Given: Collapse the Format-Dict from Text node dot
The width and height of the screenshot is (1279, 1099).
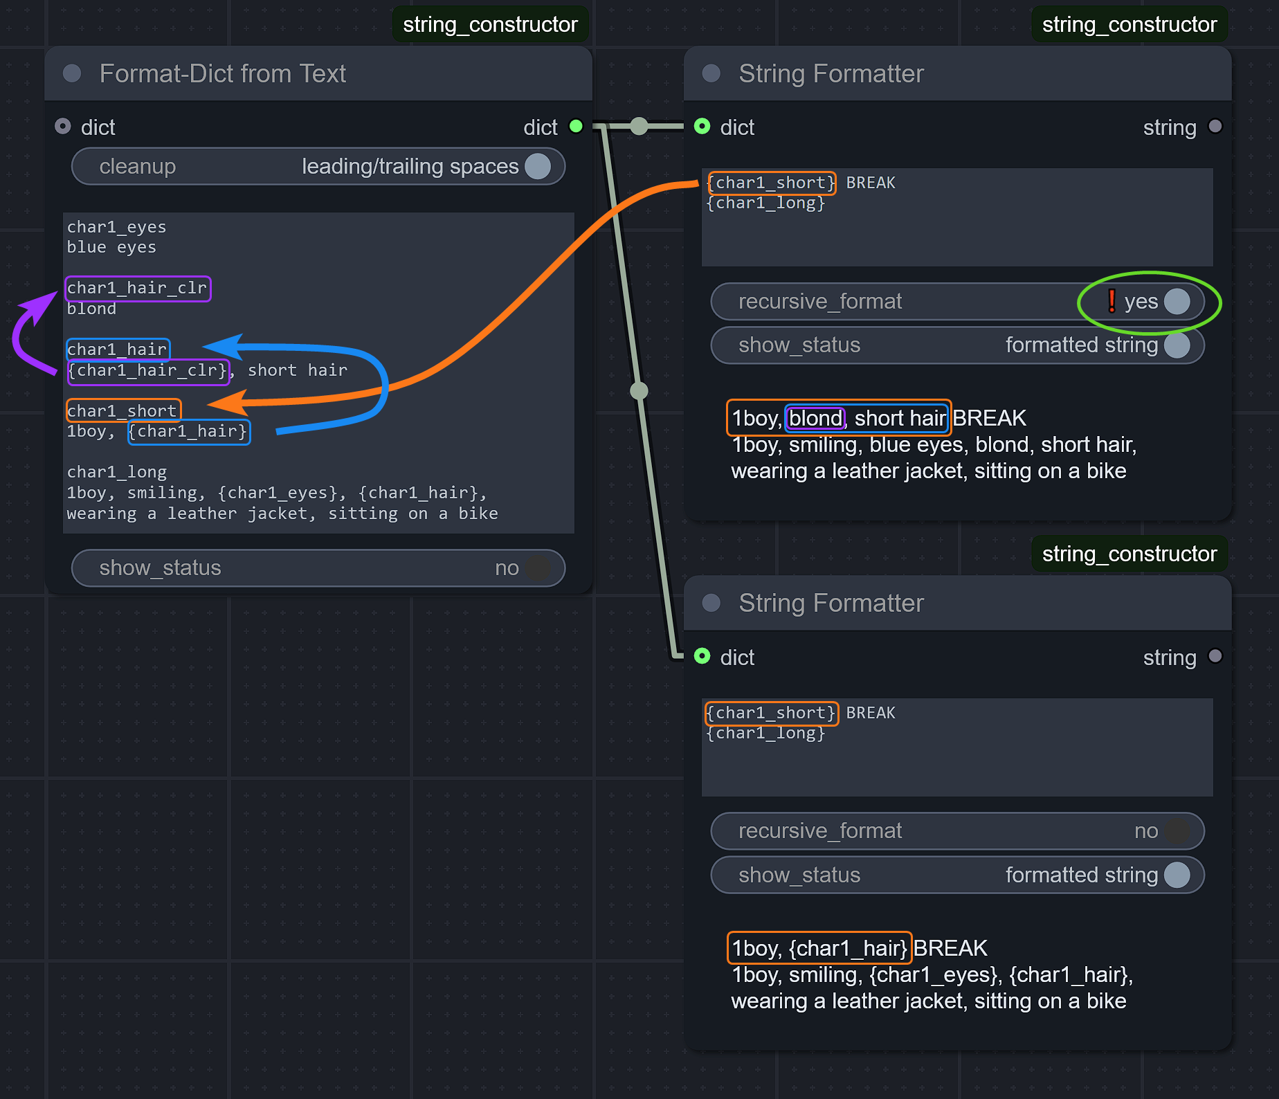Looking at the screenshot, I should click(x=72, y=73).
